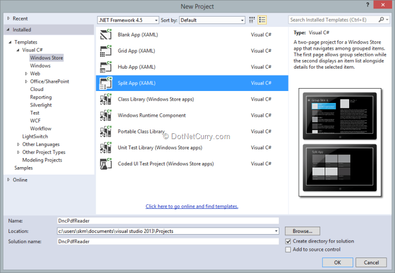This screenshot has height=273, width=395.
Task: Expand the Web tree node
Action: 26,73
